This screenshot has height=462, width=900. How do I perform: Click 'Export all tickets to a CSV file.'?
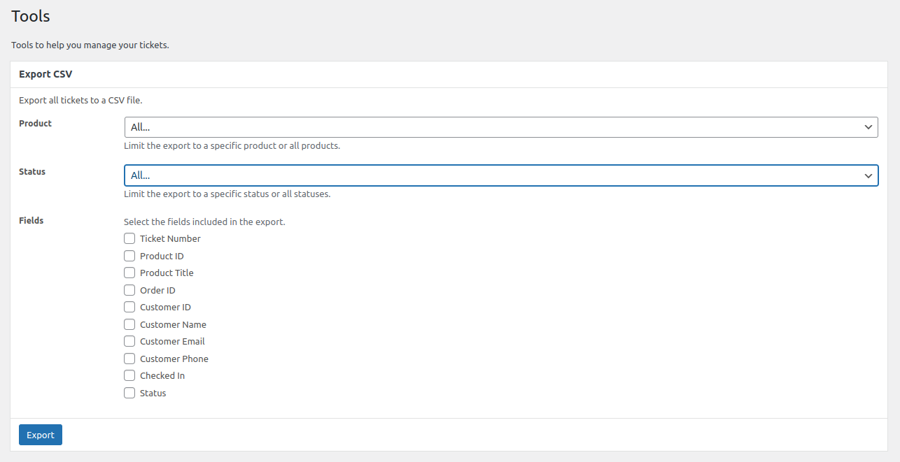click(x=80, y=100)
